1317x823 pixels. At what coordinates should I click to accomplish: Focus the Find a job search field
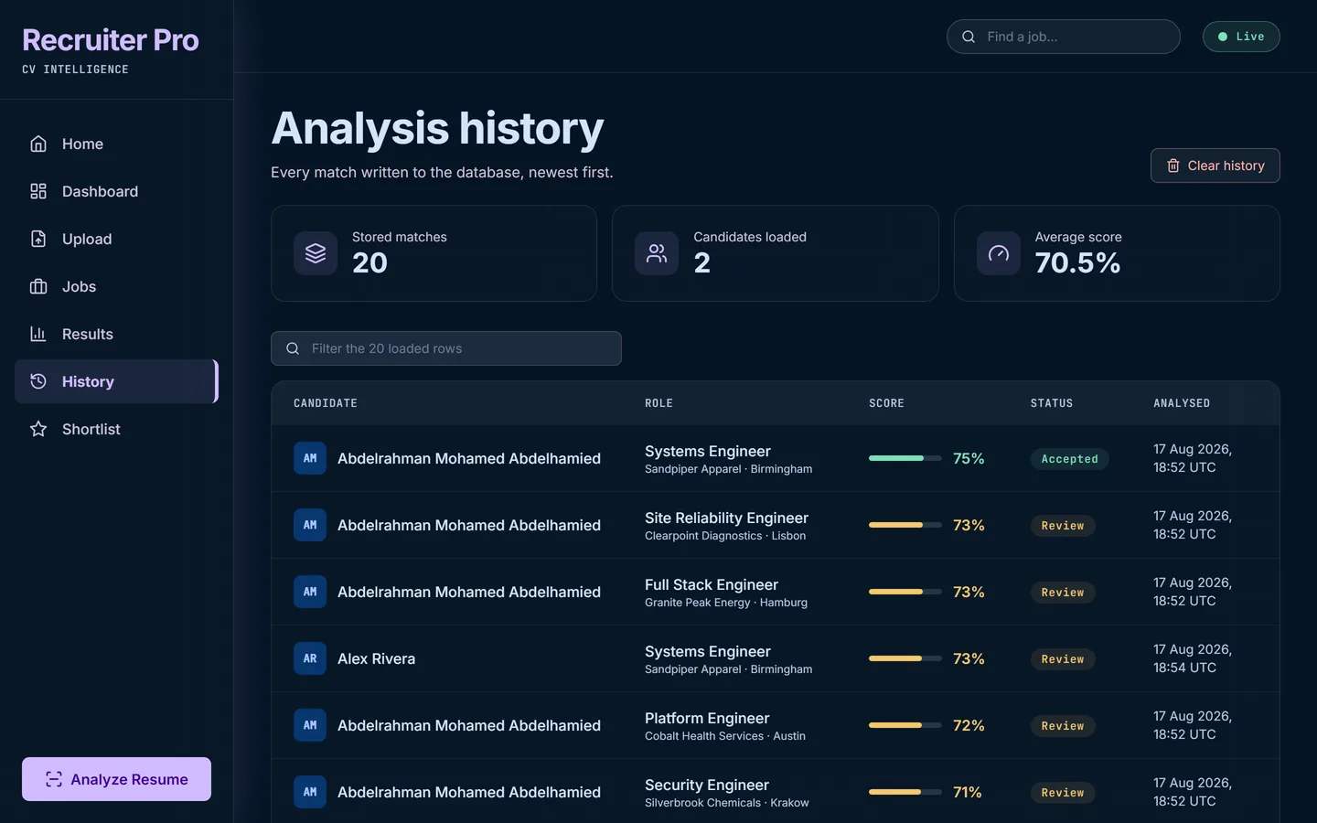click(x=1063, y=37)
